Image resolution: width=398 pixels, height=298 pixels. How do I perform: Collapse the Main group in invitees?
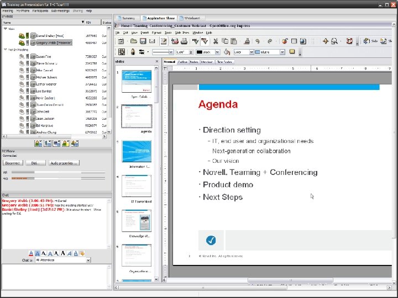(6, 29)
